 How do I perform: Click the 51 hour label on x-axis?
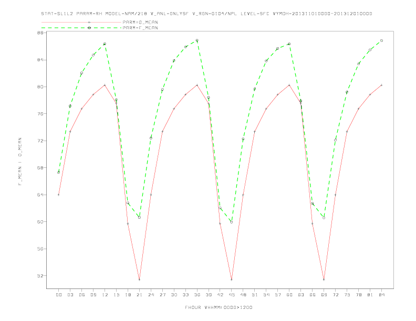[255, 295]
